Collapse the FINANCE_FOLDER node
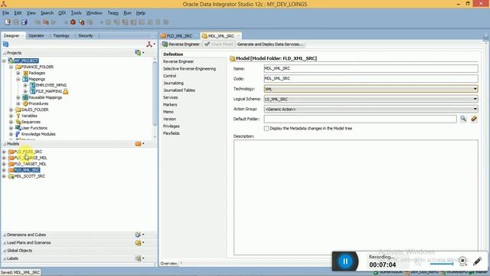 (11, 67)
